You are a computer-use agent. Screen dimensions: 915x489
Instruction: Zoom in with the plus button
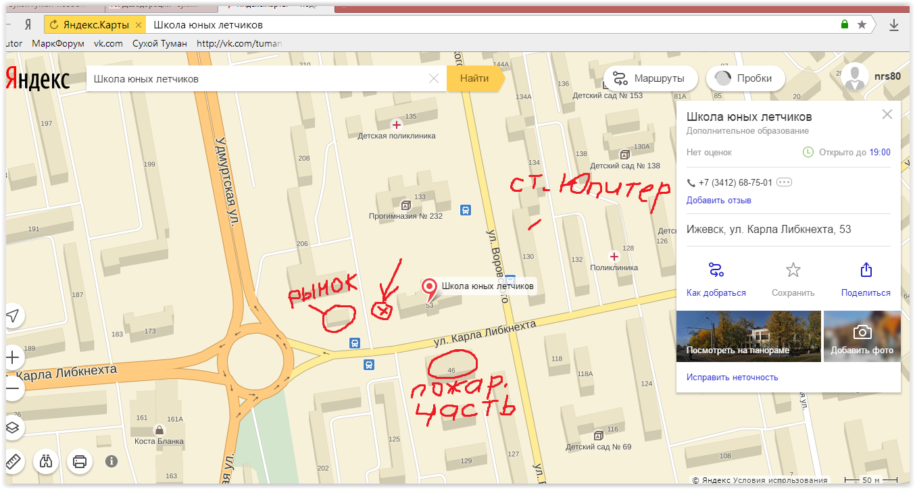tap(14, 357)
